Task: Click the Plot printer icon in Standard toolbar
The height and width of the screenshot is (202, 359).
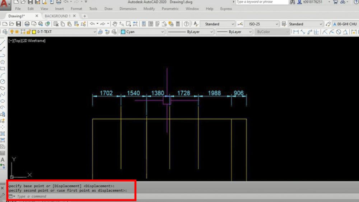Action: pos(27,24)
